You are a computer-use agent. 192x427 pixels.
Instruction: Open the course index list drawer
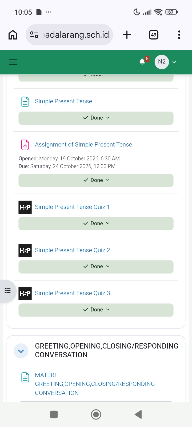pyautogui.click(x=8, y=291)
